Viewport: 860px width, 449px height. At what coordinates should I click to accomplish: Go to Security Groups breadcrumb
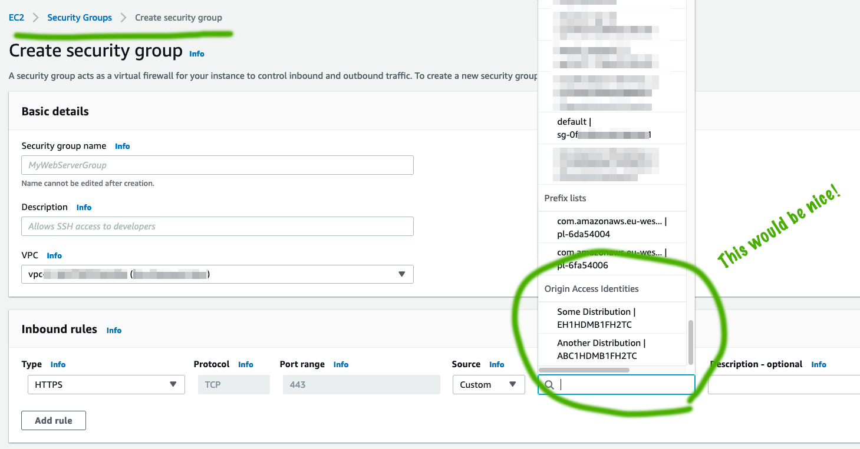pyautogui.click(x=80, y=18)
